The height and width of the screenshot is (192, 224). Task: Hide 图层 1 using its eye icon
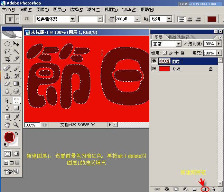tap(154, 61)
